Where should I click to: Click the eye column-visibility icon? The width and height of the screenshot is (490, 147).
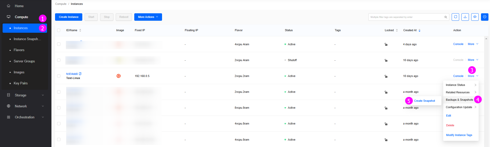pyautogui.click(x=475, y=17)
